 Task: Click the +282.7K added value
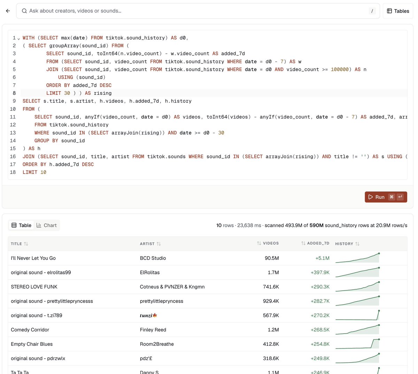(320, 301)
